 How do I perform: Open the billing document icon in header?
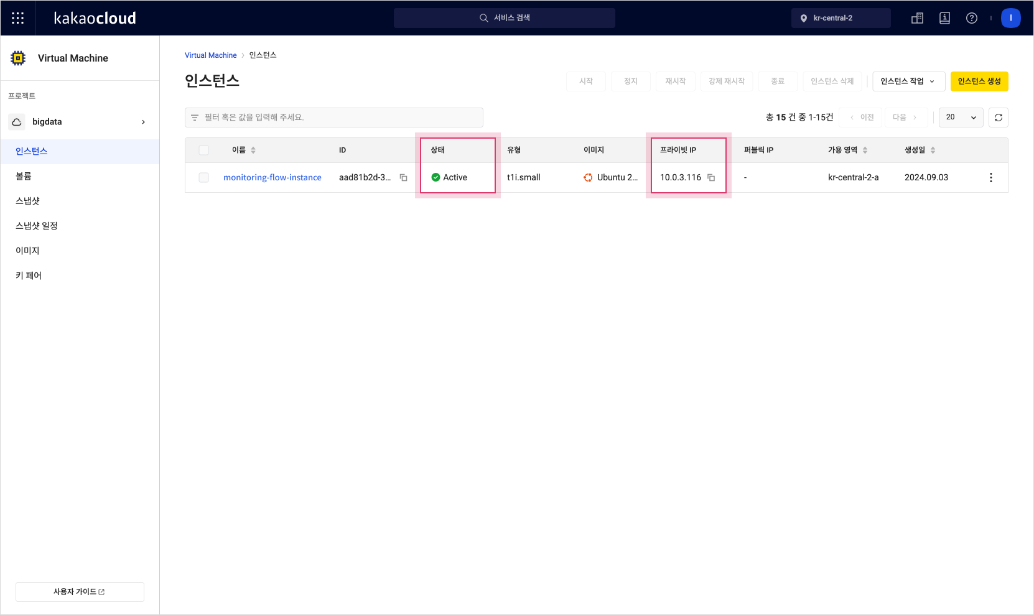[944, 18]
